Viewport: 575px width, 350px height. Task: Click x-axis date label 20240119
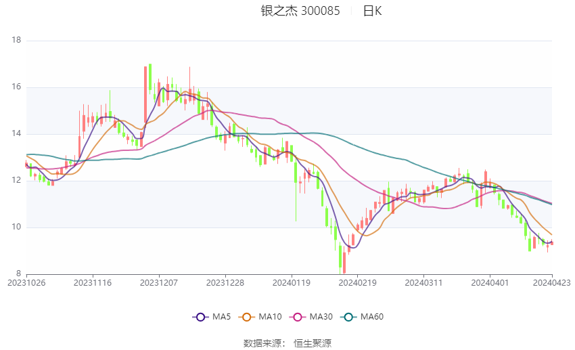(292, 283)
